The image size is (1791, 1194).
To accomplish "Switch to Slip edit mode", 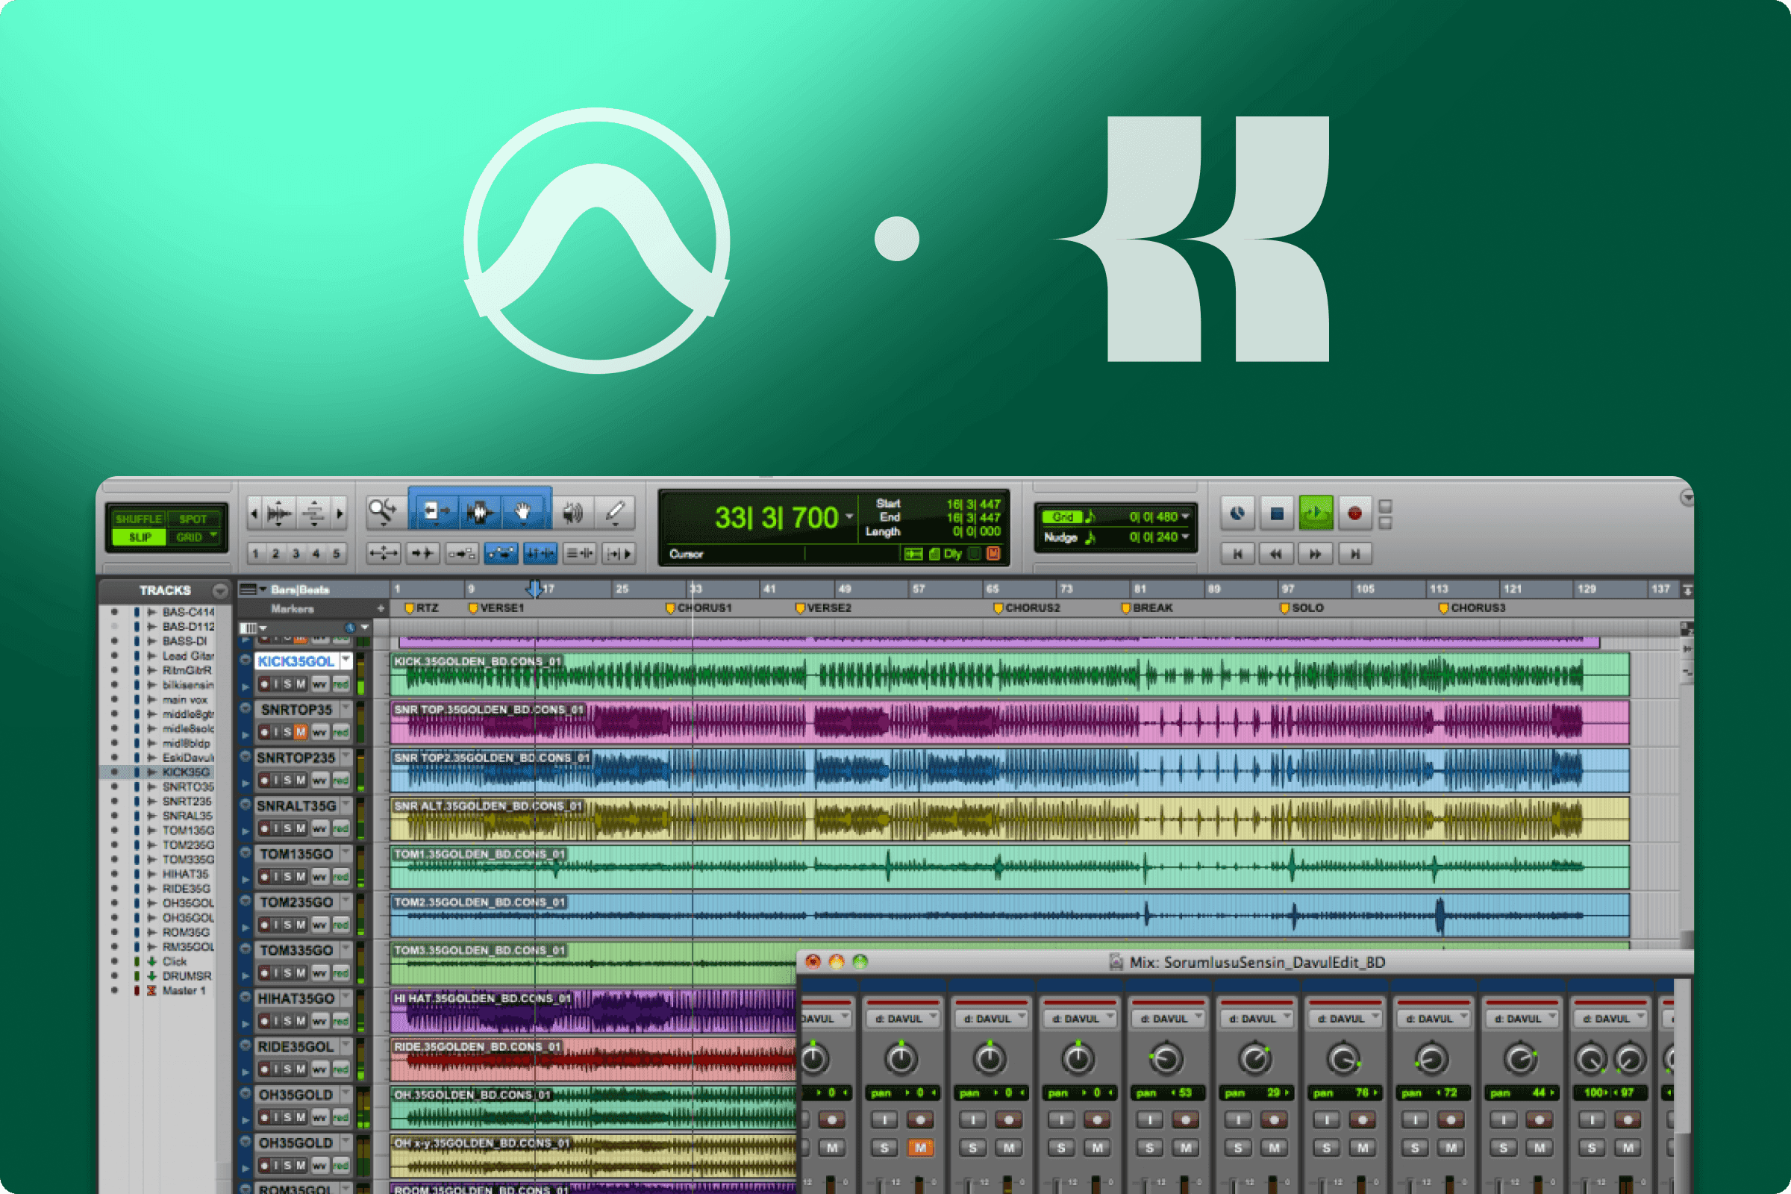I will pos(140,537).
